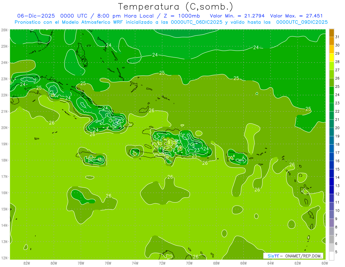Pick the dark blue swatch between 13 and 14
Image resolution: width=345 pixels, height=267 pixels.
(331, 181)
